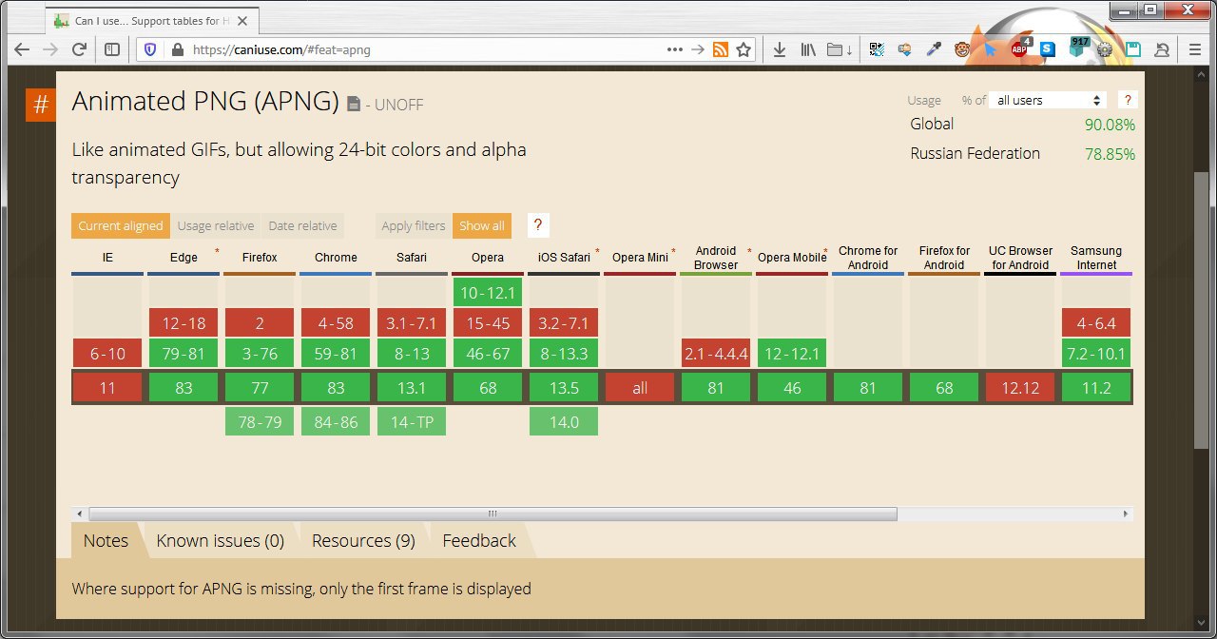Click Android Browser 2.1-4.4.4 cell
Screen dimensions: 1217x639
click(716, 354)
